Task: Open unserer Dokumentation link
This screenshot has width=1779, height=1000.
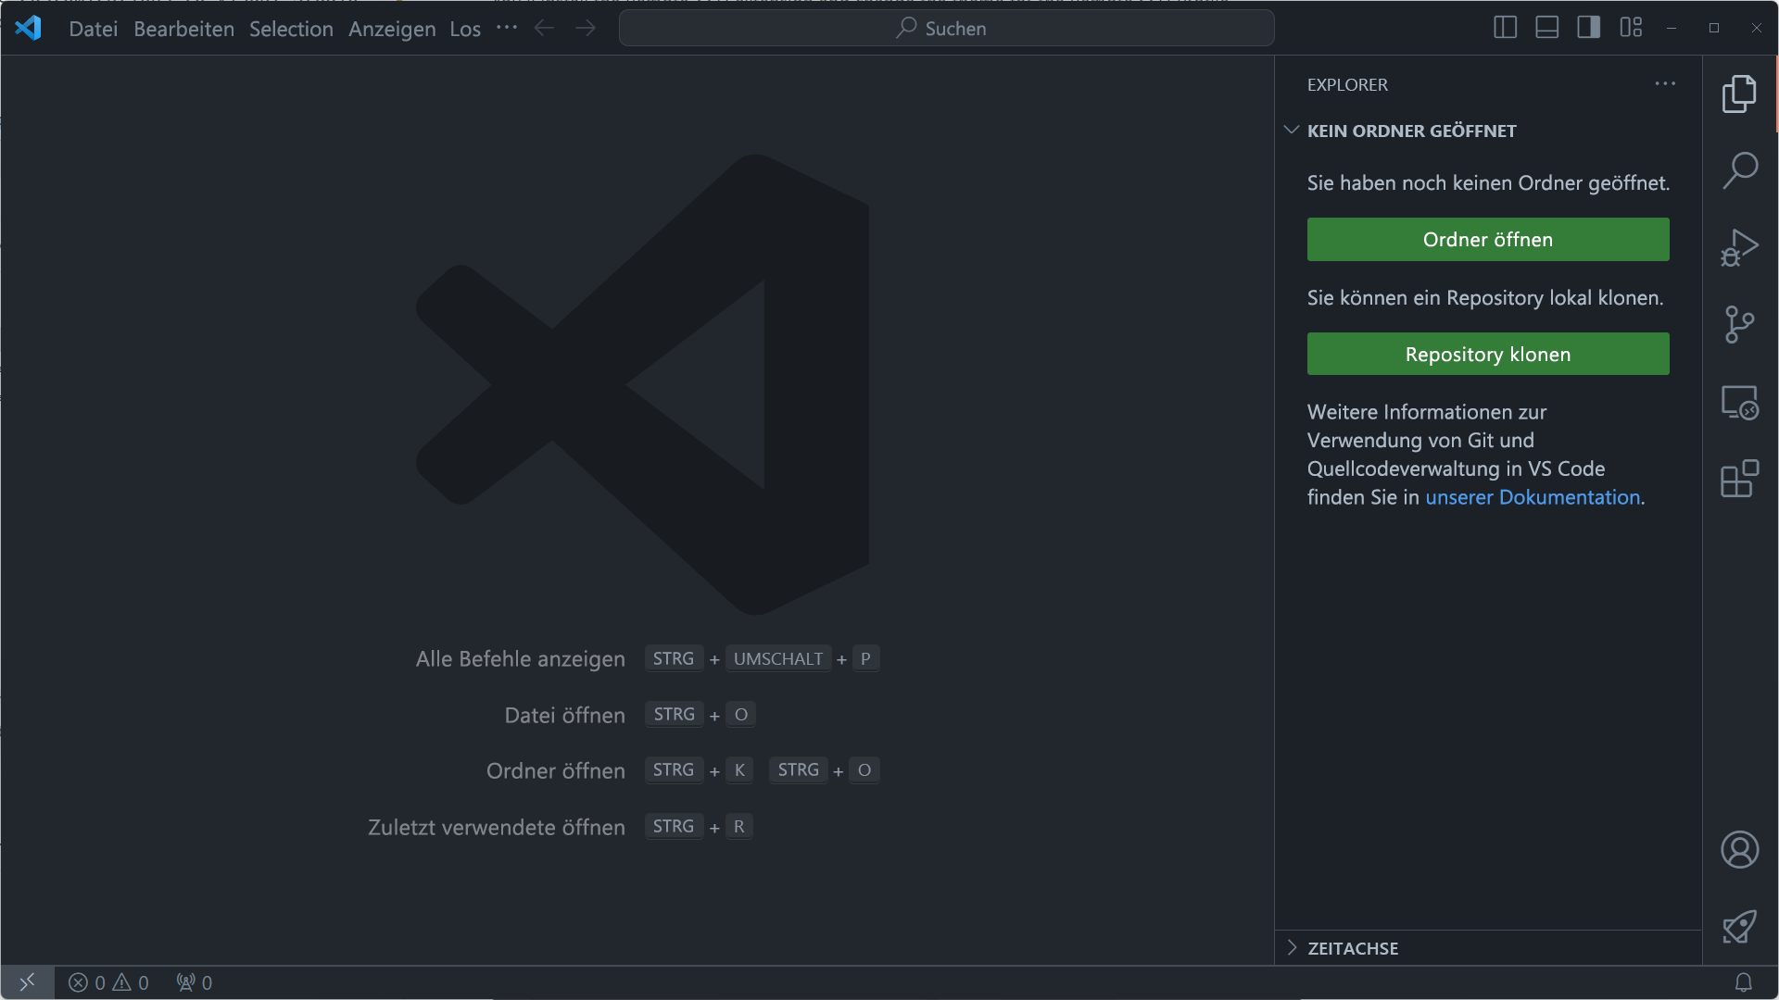Action: tap(1533, 497)
